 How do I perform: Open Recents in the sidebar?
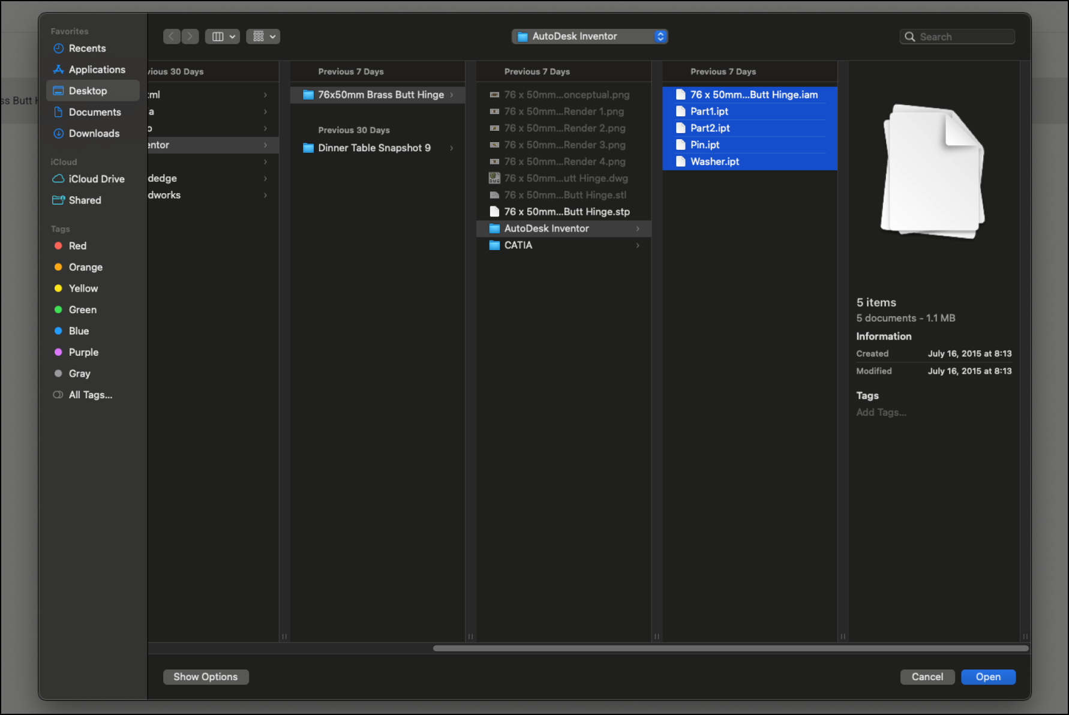coord(87,49)
